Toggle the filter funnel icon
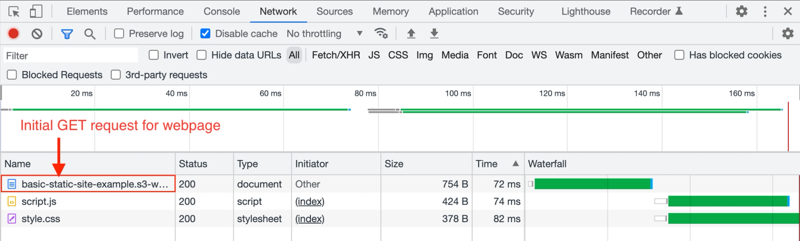This screenshot has height=241, width=800. (x=67, y=34)
